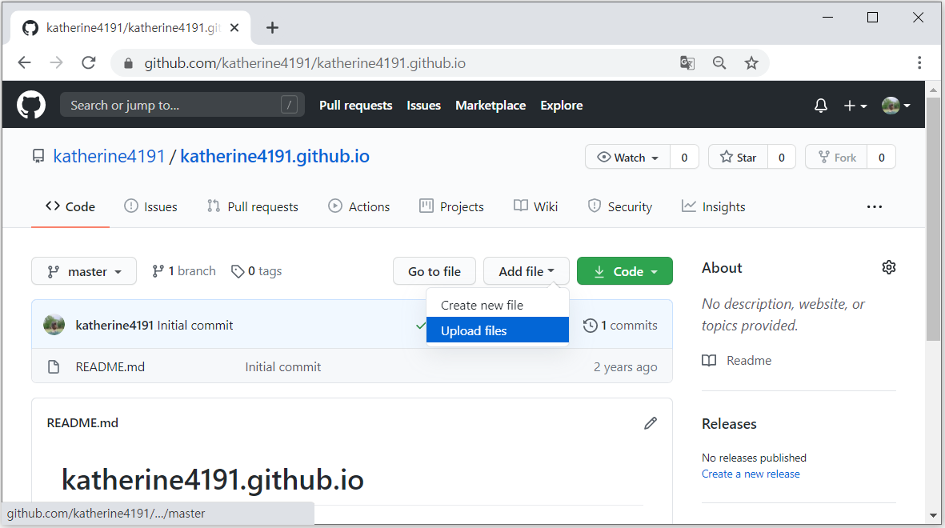Open a new browser tab
This screenshot has height=528, width=945.
[272, 28]
